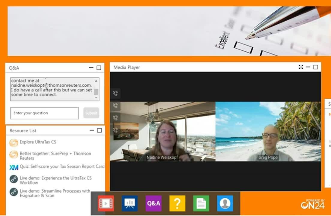Open the green Resource List dock icon
The width and height of the screenshot is (331, 216).
click(x=201, y=203)
